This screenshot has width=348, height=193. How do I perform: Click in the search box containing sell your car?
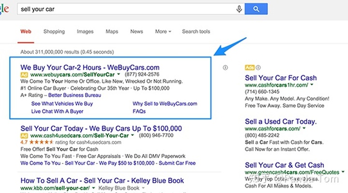127,9
